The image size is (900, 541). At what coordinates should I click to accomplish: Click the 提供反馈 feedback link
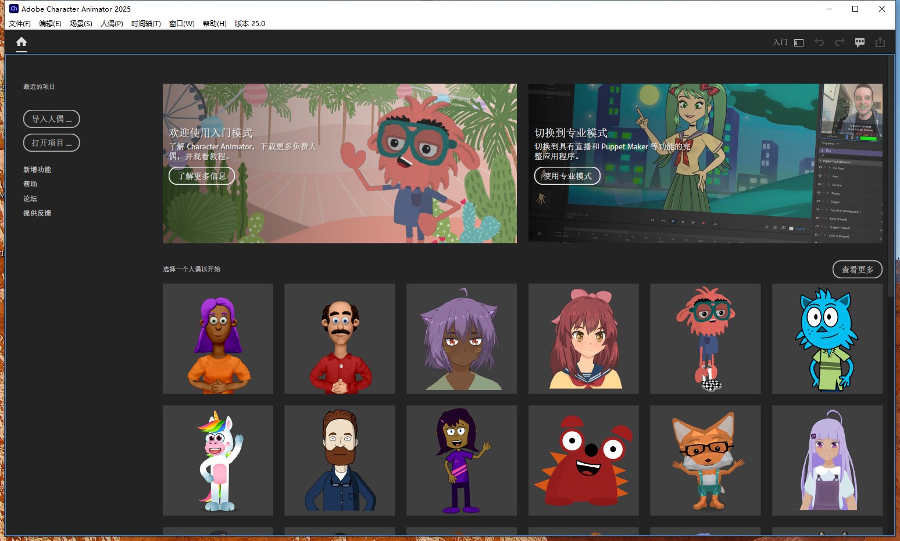(37, 213)
